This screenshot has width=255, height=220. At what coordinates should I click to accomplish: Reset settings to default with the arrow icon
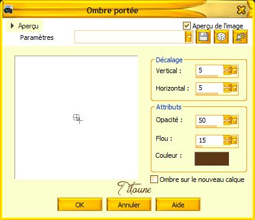[240, 37]
